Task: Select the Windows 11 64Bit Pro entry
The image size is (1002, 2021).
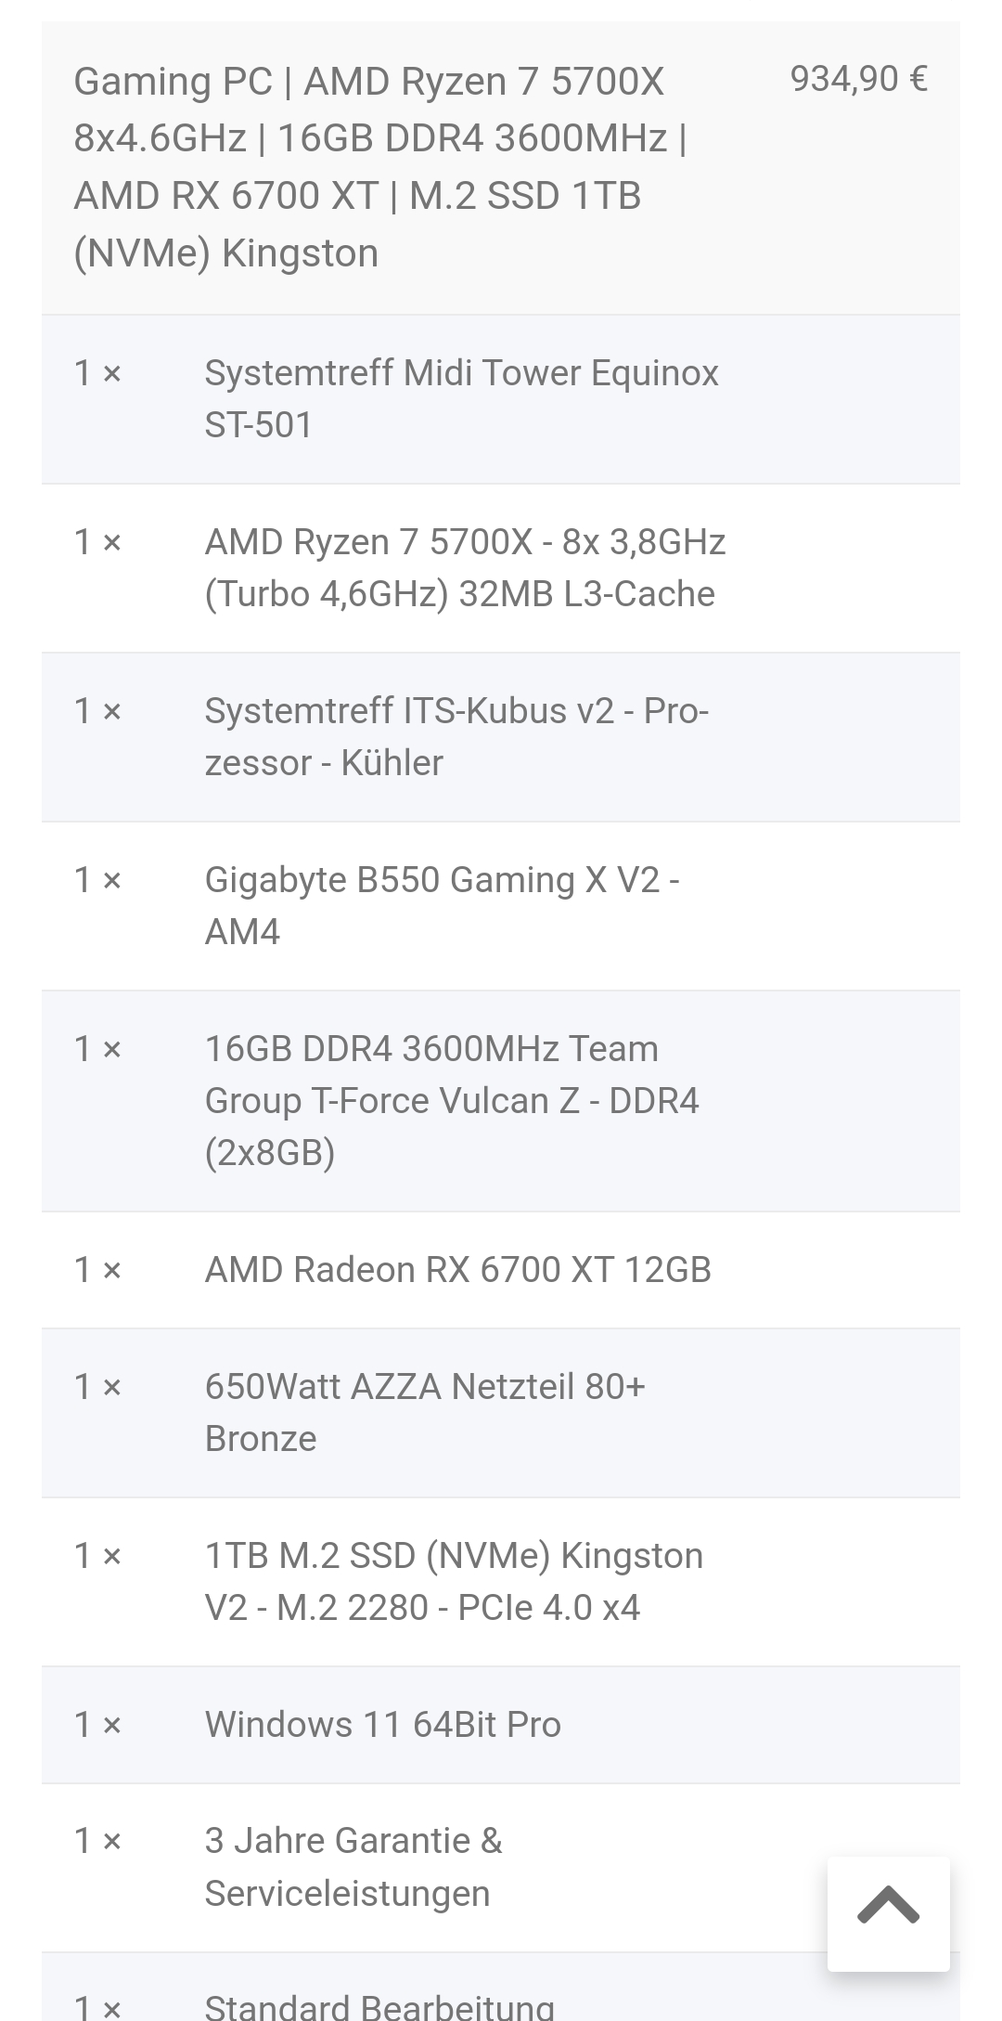Action: tap(382, 1724)
